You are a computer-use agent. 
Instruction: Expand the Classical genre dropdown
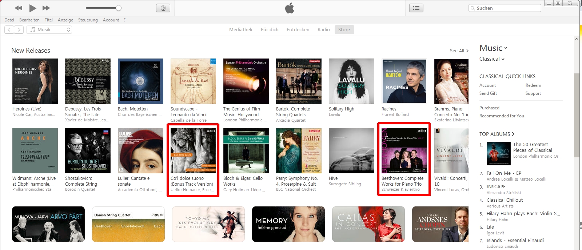pos(492,59)
